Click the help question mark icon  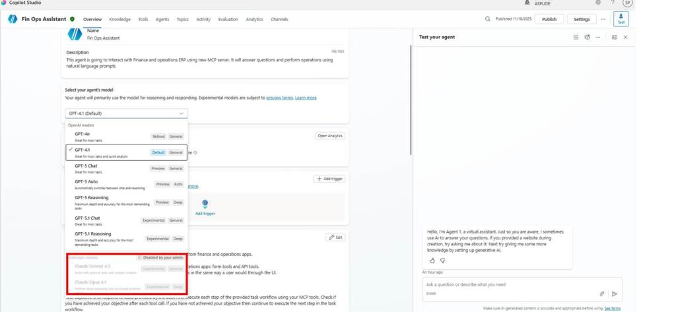pos(613,3)
